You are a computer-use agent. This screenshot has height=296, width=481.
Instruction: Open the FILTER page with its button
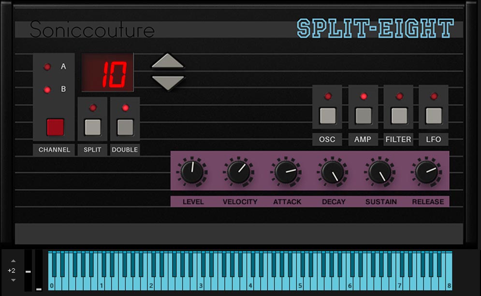pos(399,116)
